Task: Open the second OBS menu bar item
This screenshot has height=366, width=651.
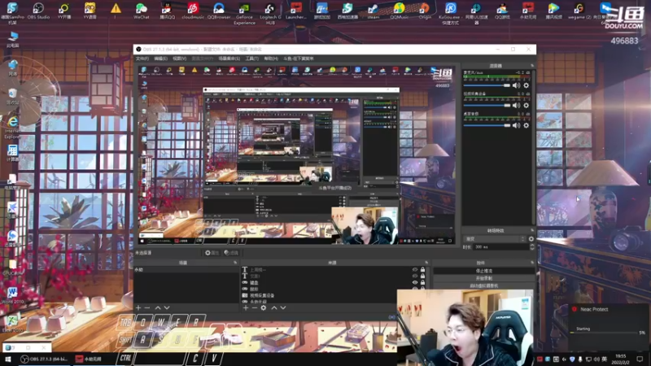Action: (x=160, y=59)
